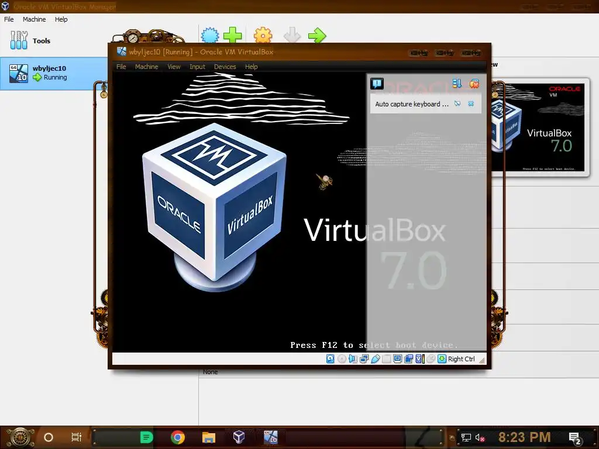Open File Explorer from the taskbar
The image size is (599, 449).
pyautogui.click(x=209, y=437)
